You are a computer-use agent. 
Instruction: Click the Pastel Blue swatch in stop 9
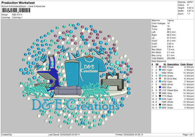coord(160,90)
